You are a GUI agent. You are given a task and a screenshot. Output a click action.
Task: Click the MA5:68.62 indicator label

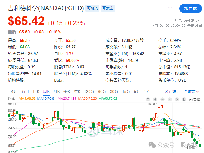[27, 98]
